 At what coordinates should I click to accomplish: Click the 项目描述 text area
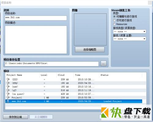click(36, 40)
